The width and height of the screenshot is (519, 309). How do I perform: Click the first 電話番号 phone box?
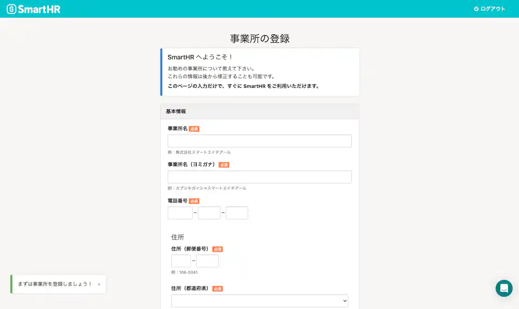click(x=180, y=212)
